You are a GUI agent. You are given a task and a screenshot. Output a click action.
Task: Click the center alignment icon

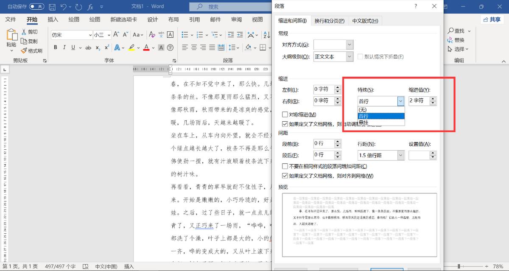coord(195,47)
